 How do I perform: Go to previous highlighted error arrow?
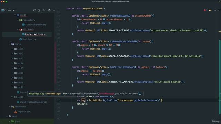[x=215, y=10]
